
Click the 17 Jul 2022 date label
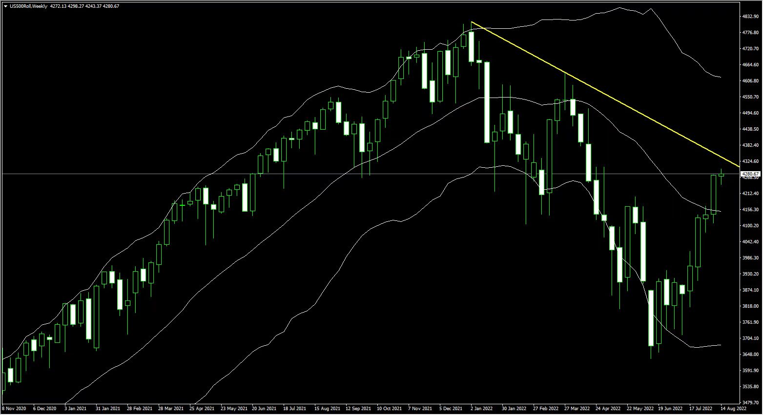(x=701, y=409)
